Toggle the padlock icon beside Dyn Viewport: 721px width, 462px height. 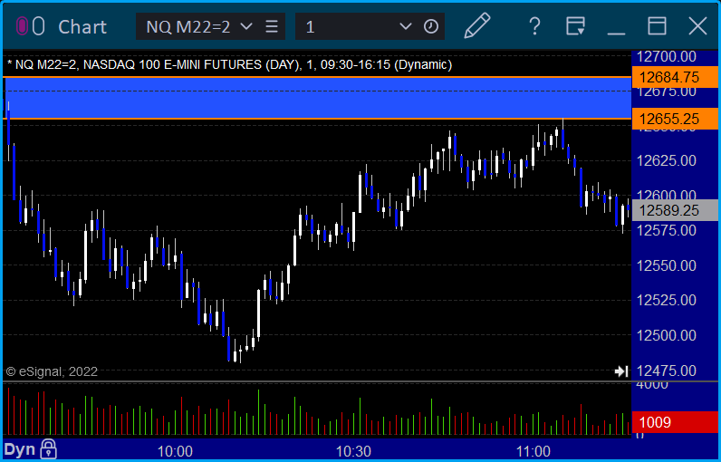click(48, 449)
